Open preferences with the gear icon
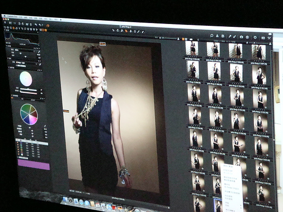Viewport: 283px width, 212px height. coord(255,37)
